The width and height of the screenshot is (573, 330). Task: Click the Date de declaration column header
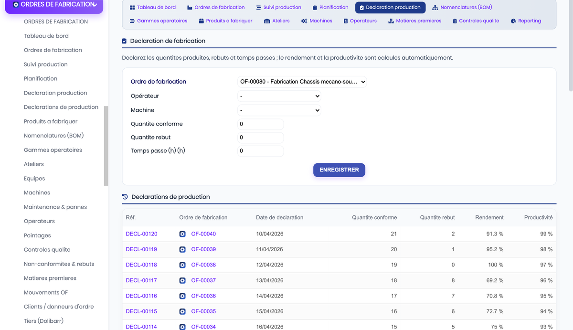[280, 218]
